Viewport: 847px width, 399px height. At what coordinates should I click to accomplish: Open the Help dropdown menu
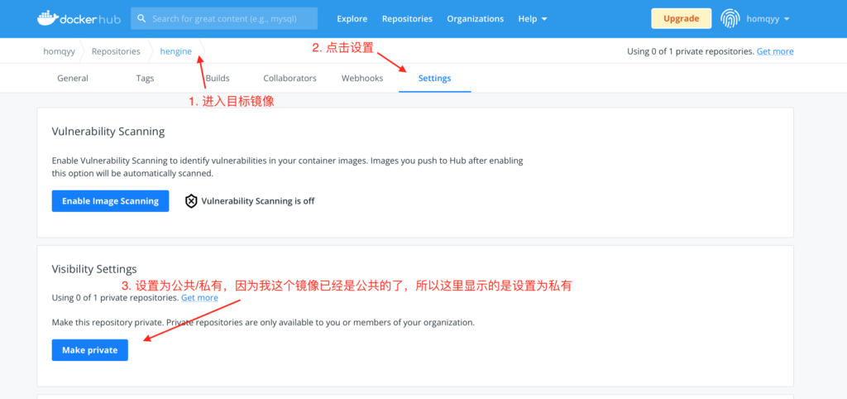click(x=532, y=19)
